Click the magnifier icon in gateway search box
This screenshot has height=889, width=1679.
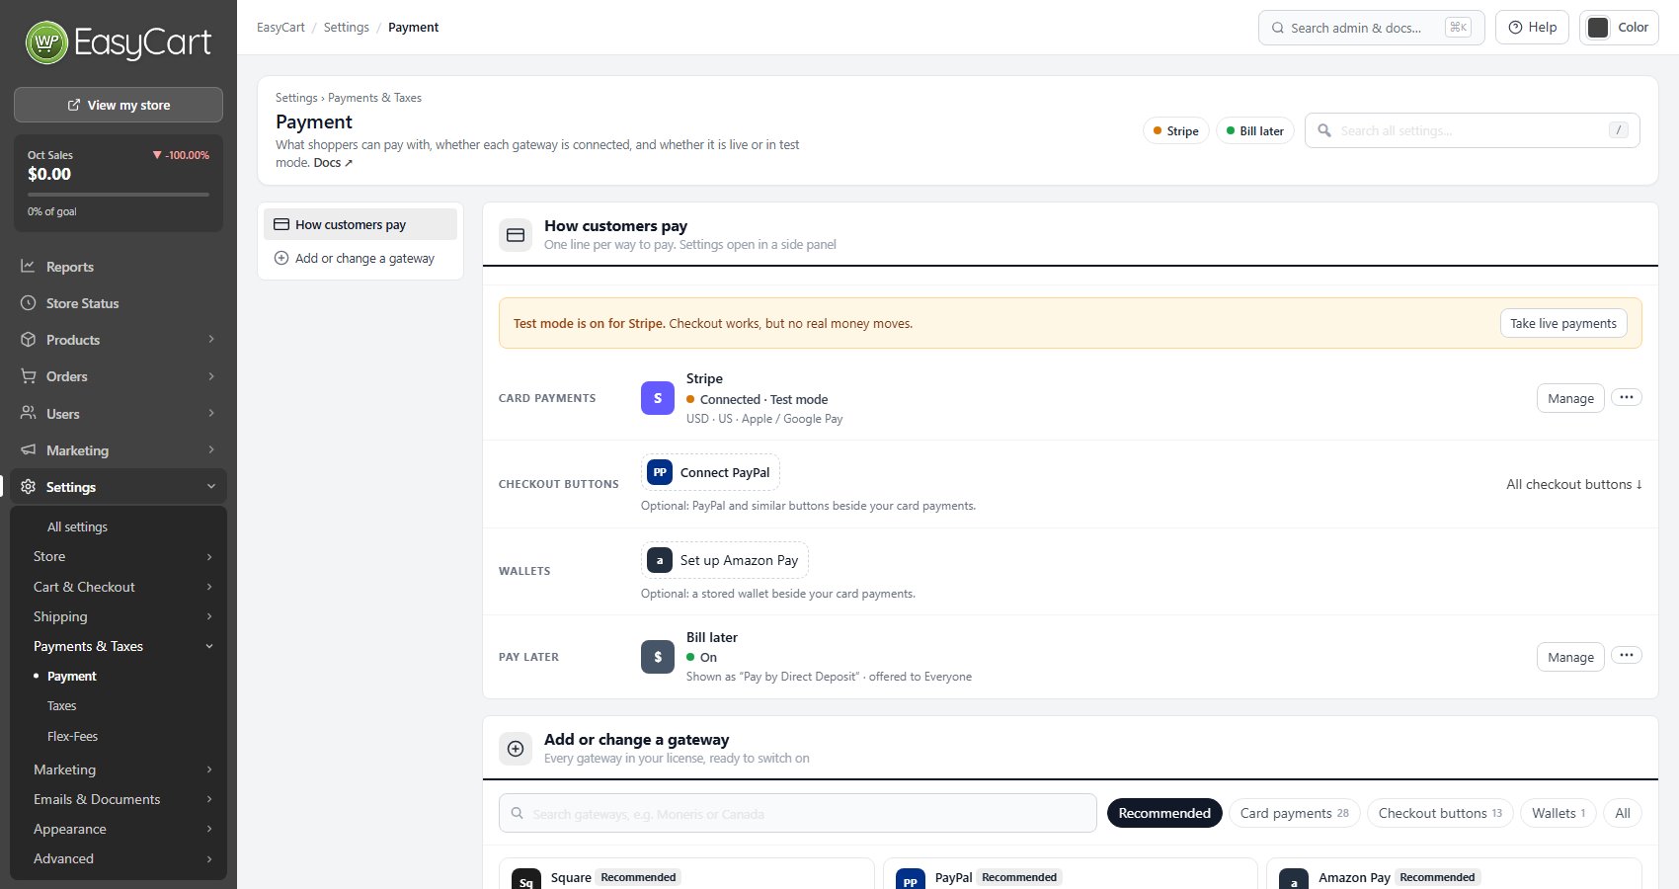click(x=517, y=813)
